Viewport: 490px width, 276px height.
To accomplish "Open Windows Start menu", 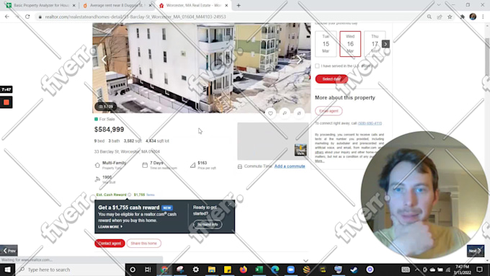I will [7, 270].
